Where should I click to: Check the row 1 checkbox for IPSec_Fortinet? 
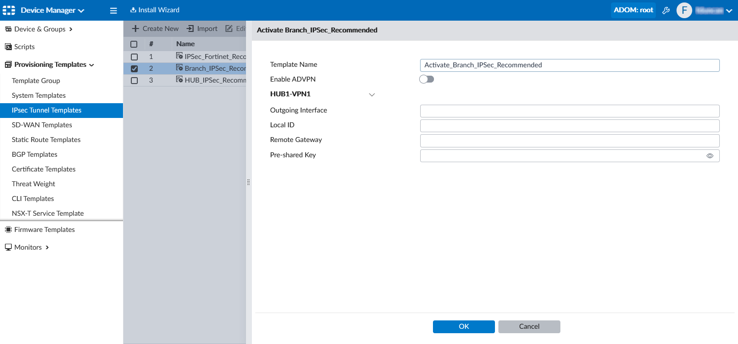point(134,57)
